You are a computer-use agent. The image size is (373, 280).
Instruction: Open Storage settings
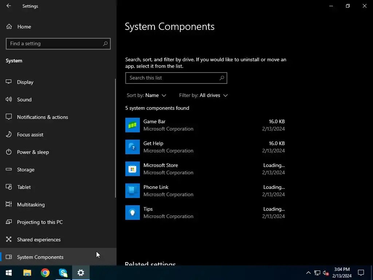coord(26,170)
